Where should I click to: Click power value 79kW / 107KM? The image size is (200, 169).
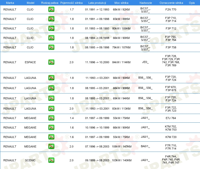click(x=121, y=47)
